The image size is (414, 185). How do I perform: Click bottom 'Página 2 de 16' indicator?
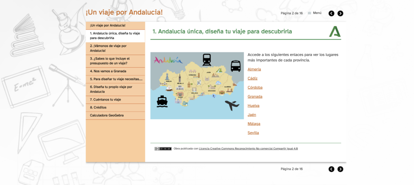tap(291, 169)
